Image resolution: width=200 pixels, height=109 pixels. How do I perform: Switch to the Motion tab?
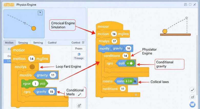(9, 43)
